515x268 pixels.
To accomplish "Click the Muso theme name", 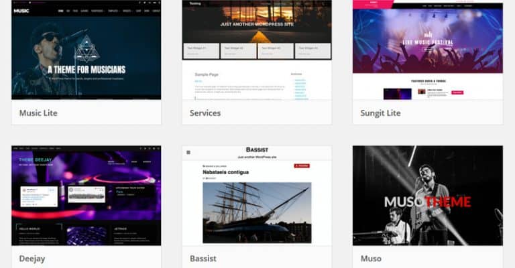I will pyautogui.click(x=371, y=259).
